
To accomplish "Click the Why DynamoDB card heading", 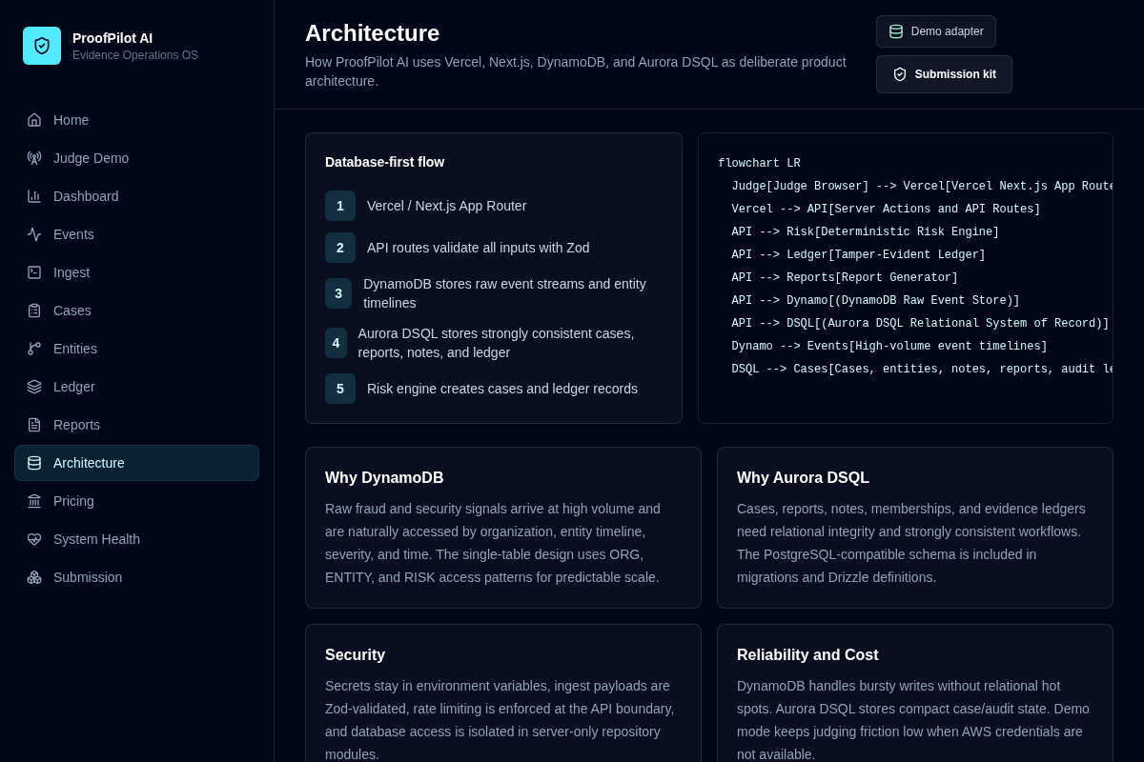I will 384,478.
